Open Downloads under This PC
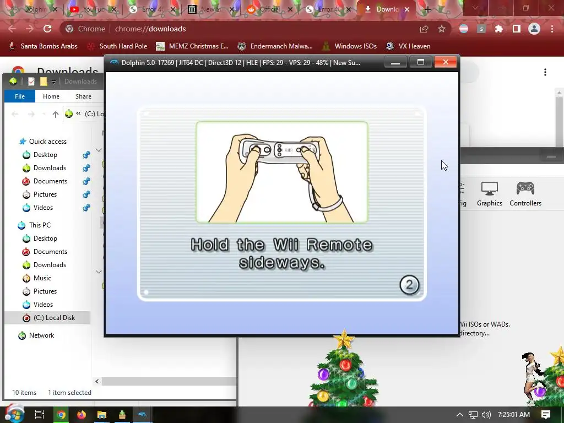Screen dimensions: 564x423 click(x=49, y=265)
